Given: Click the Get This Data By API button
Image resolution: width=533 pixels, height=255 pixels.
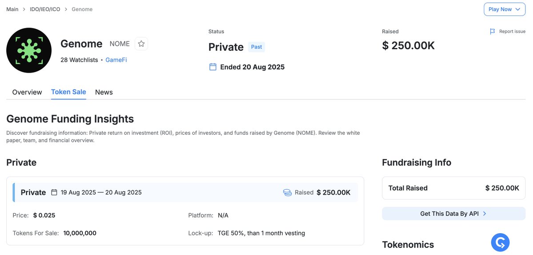Looking at the screenshot, I should click(449, 214).
